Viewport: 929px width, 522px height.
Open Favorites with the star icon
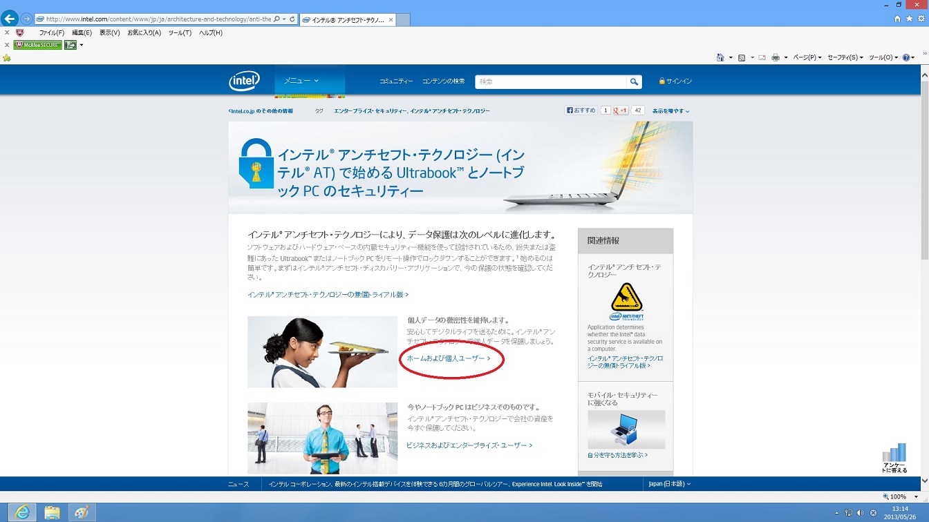tap(909, 19)
